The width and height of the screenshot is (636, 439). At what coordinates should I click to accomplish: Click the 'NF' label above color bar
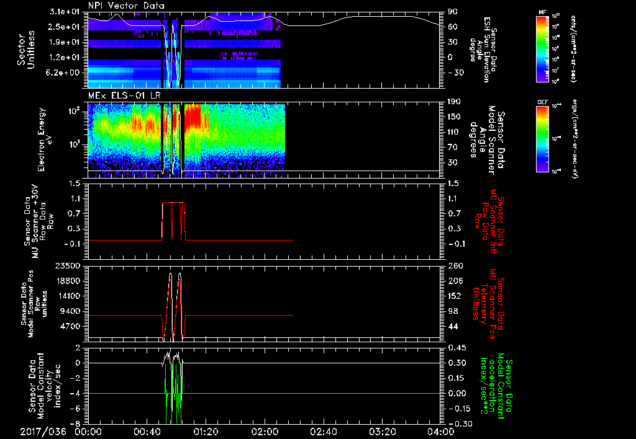coord(542,12)
